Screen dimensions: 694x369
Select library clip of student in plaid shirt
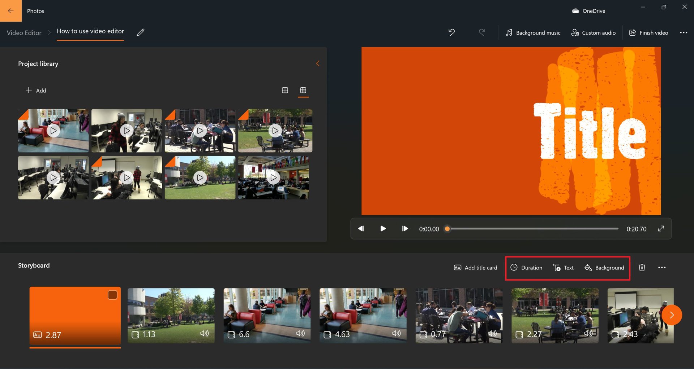coord(127,131)
